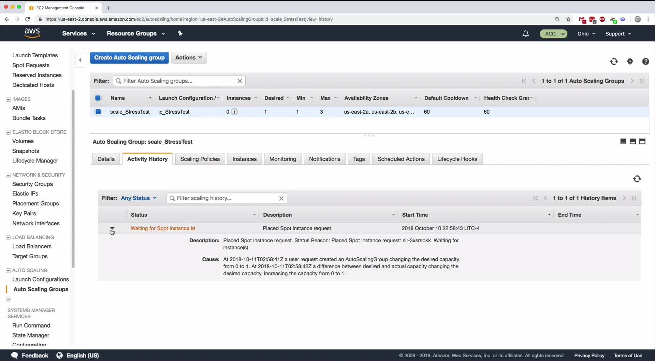
Task: Go to first page of History Items
Action: click(x=536, y=198)
